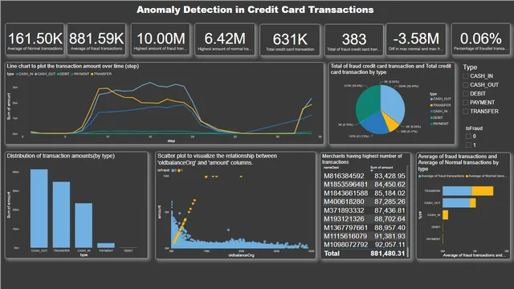The height and width of the screenshot is (289, 514).
Task: Select the 631K total credit card transaction card
Action: (290, 39)
